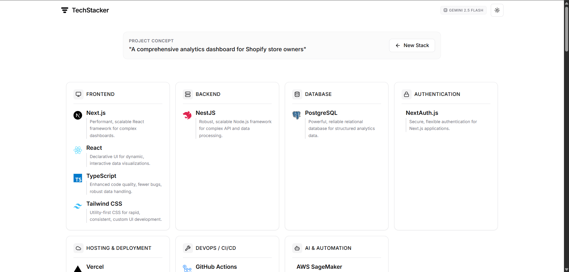Click the Database cylinder icon
Screen dimensions: 569x272
pos(297,94)
